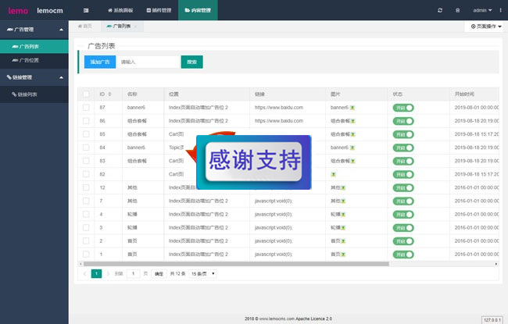The image size is (508, 324).
Task: Click the 共 12 条 total count text
Action: pos(177,274)
